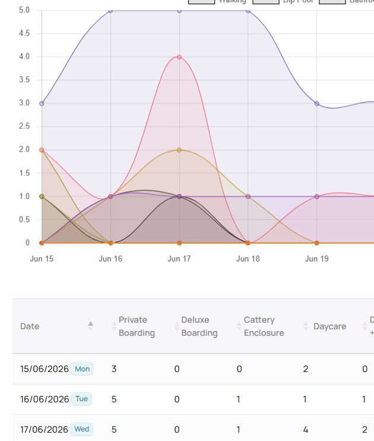Click the Jun 18 point at 1.0
The image size is (374, 441).
pos(248,197)
